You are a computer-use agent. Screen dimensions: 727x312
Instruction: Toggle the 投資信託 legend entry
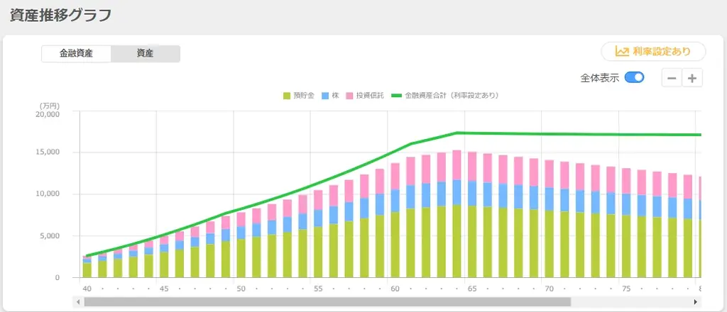(365, 96)
